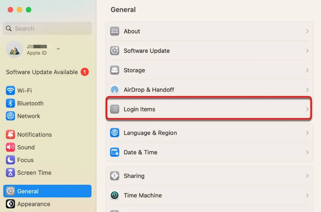Screen dimensions: 321x212
Task: Click the AirDrop & Handoff label text
Action: tap(149, 89)
